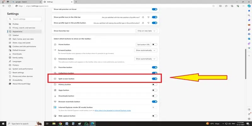Click the Set button URL button
This screenshot has width=252, height=126.
point(143,44)
